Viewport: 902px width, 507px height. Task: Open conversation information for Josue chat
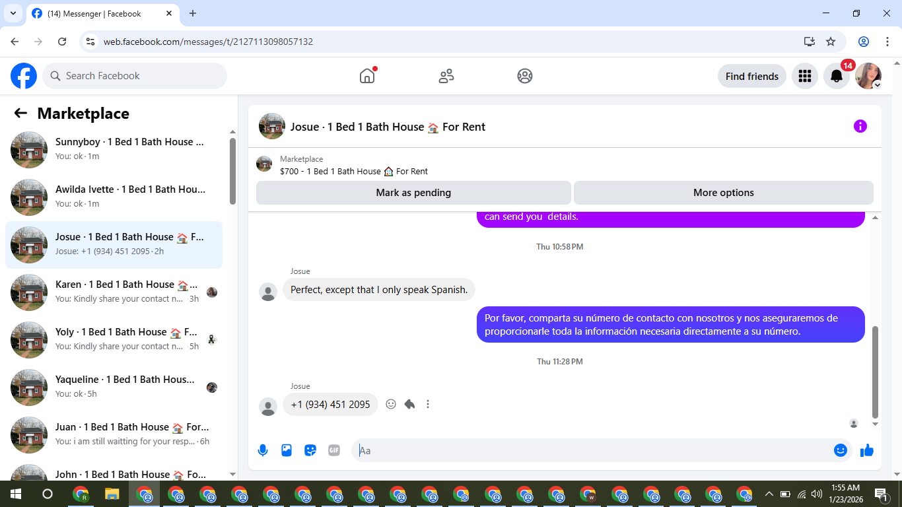pyautogui.click(x=860, y=126)
